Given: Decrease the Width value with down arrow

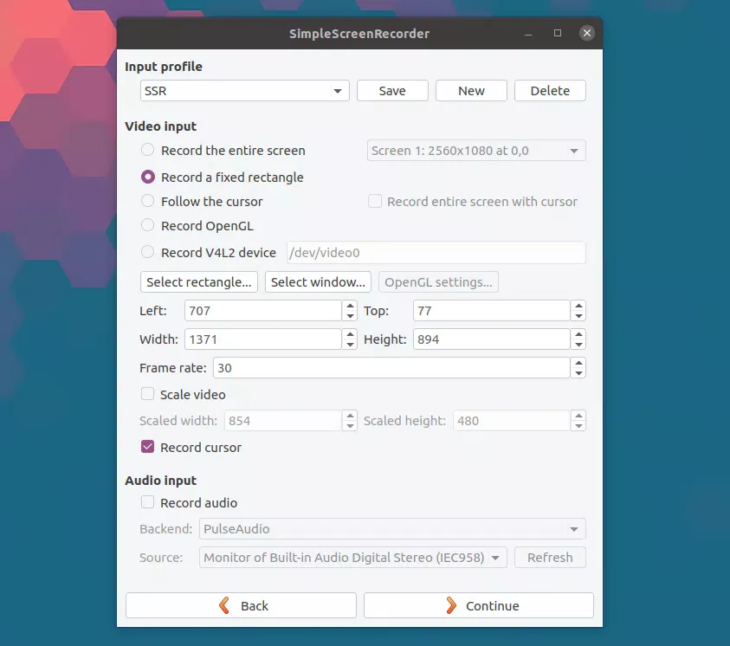Looking at the screenshot, I should 350,345.
